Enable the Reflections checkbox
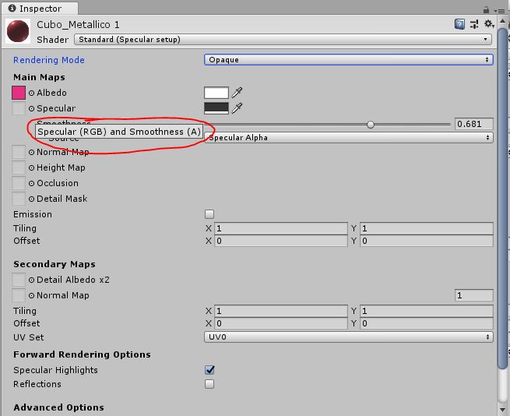 point(209,384)
